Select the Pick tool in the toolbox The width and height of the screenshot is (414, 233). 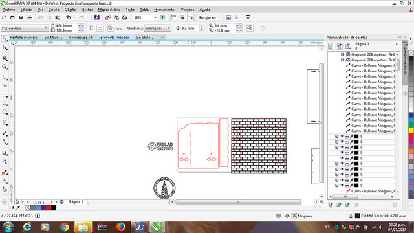pos(5,39)
